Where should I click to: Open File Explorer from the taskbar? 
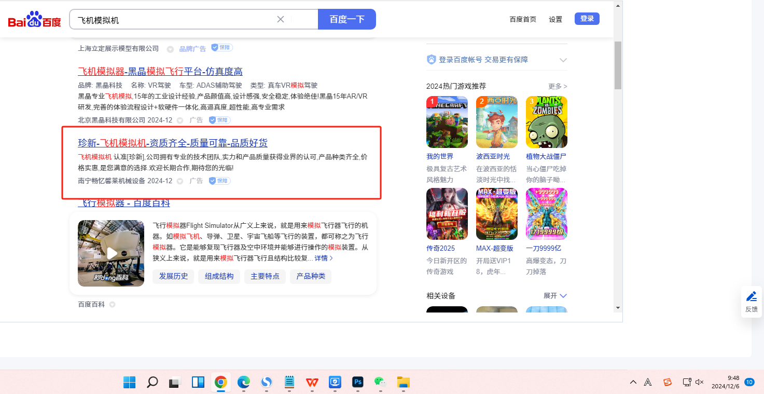point(403,383)
